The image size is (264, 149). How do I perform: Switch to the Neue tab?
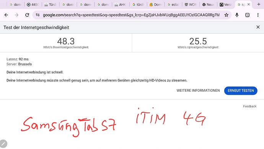click(x=208, y=5)
